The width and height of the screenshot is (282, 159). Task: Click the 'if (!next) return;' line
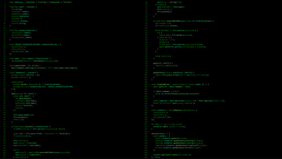coord(22,136)
